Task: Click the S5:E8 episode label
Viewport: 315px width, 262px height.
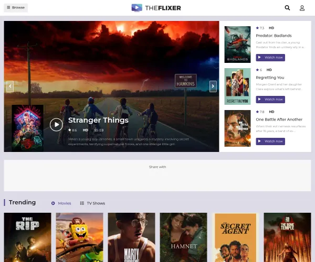Action: coord(99,130)
